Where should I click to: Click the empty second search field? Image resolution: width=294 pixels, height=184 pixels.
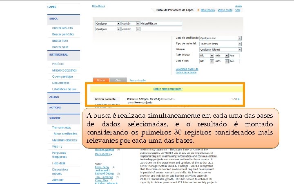click(x=161, y=29)
